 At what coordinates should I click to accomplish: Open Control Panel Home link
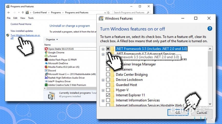pos(21,24)
